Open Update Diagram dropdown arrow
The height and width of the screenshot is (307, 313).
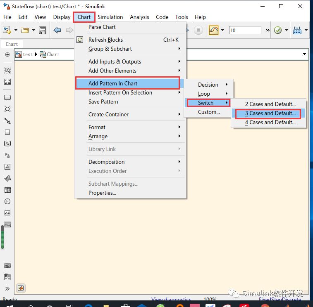click(x=287, y=30)
